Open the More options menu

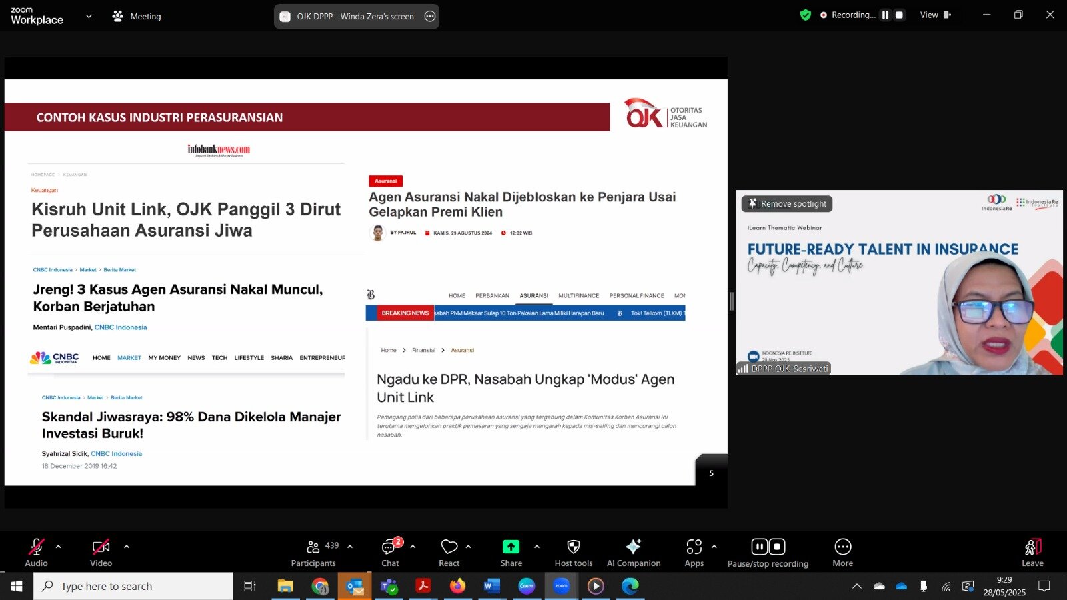(843, 553)
